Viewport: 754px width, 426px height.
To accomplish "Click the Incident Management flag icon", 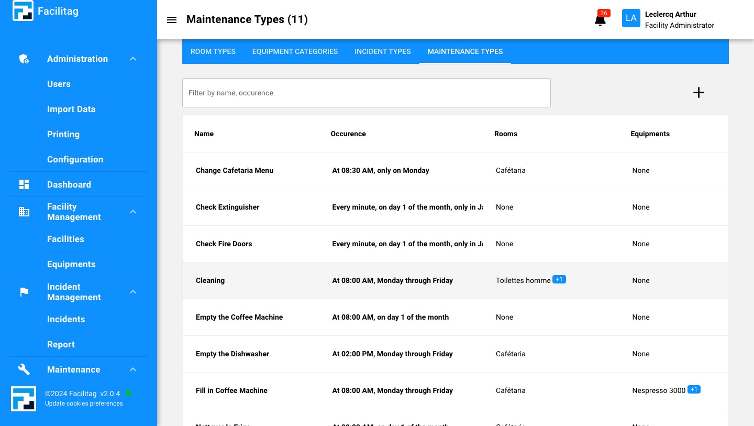I will point(24,292).
